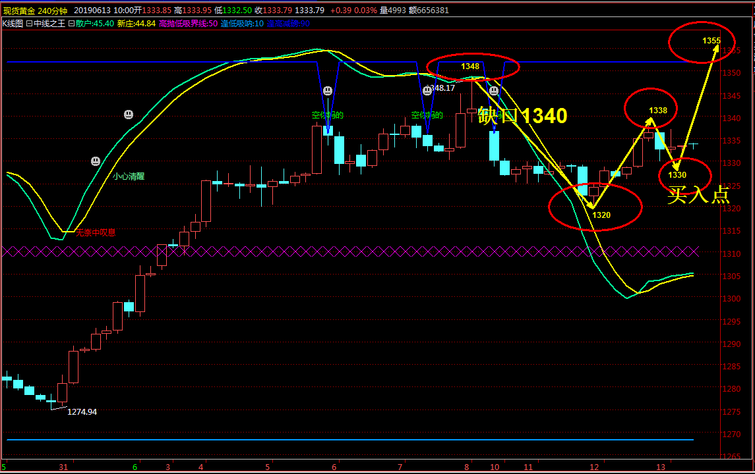
Task: Click the red 无奈中叹息 chart label
Action: [96, 232]
